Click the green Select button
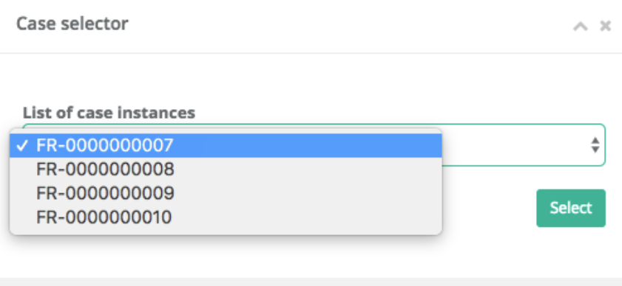622x286 pixels. tap(571, 208)
